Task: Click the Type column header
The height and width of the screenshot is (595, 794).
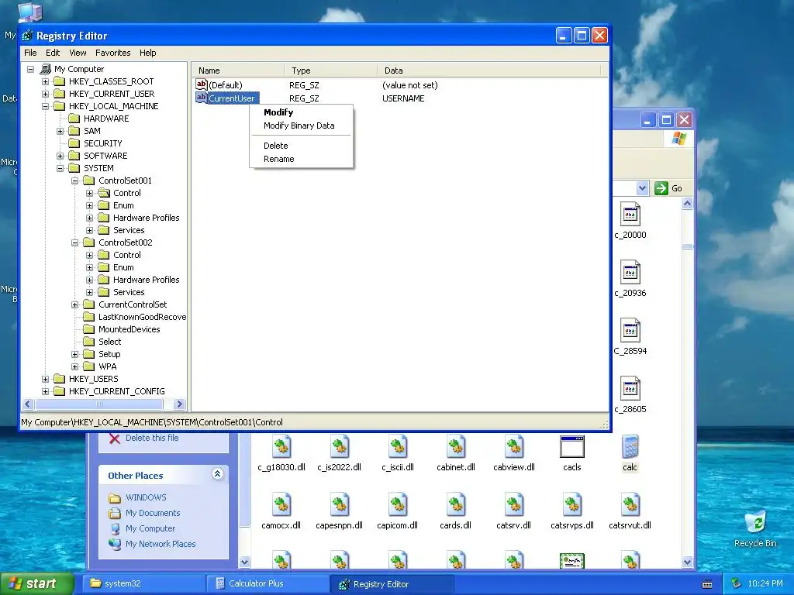Action: (330, 71)
